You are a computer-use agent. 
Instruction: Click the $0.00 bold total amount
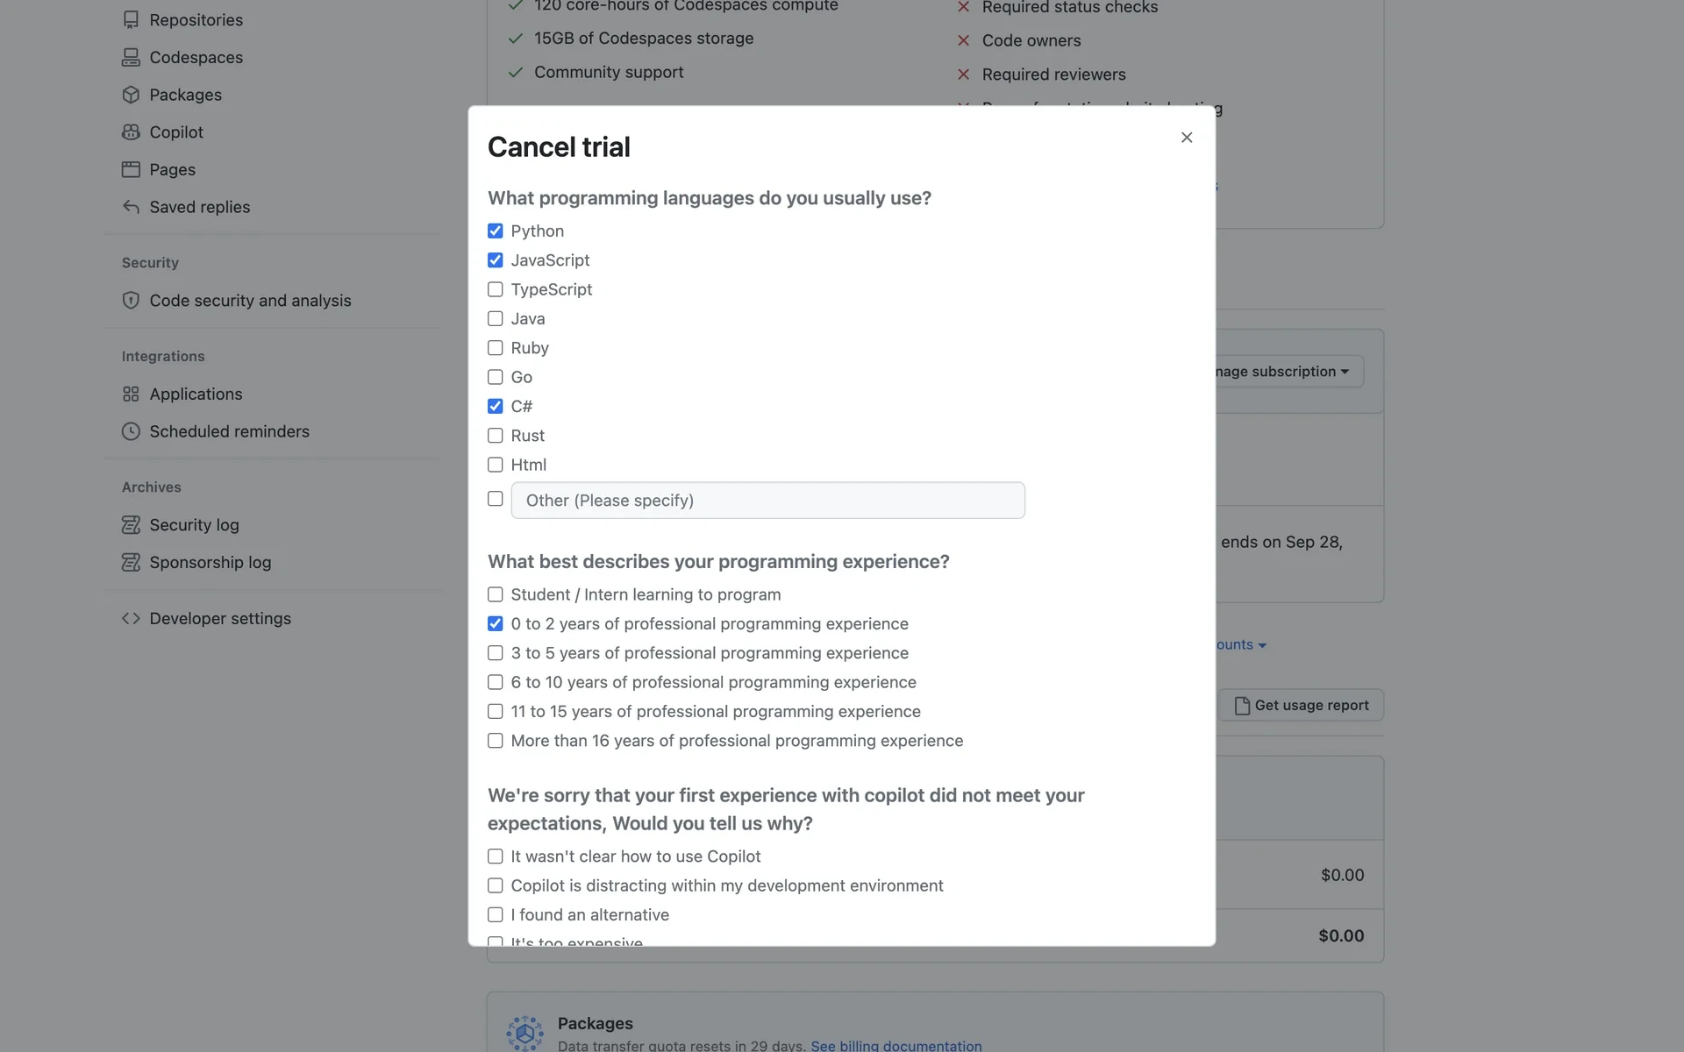[x=1341, y=936]
